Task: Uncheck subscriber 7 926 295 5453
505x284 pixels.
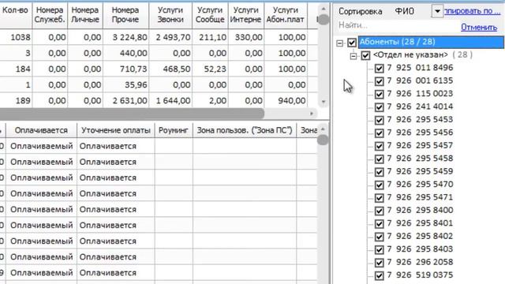Action: click(379, 120)
